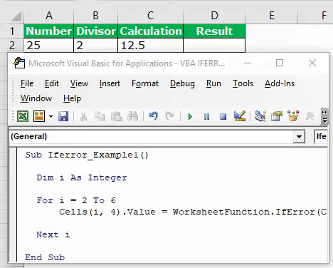
Task: Open the View menu
Action: click(x=79, y=83)
